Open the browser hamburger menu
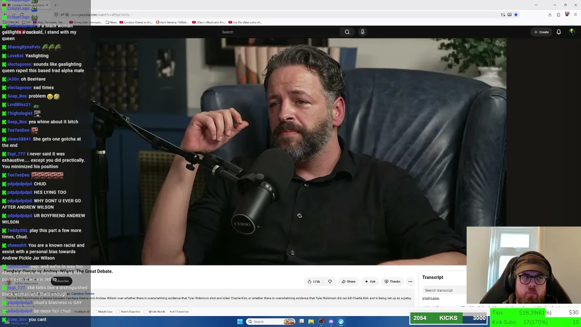Image resolution: width=581 pixels, height=327 pixels. (575, 15)
